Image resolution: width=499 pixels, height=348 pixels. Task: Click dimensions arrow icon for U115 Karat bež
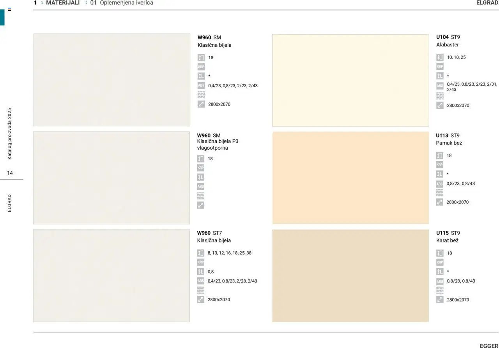coord(440,300)
